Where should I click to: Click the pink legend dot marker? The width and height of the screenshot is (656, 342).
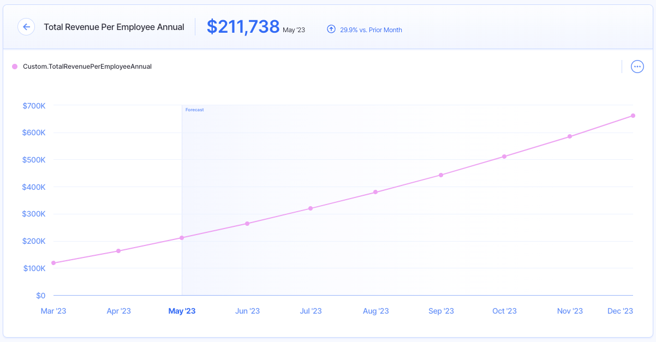click(x=14, y=66)
